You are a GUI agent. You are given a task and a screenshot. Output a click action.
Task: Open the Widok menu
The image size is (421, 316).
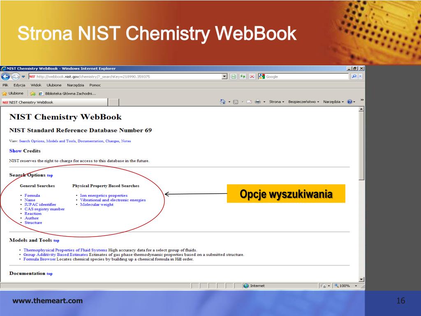point(36,85)
